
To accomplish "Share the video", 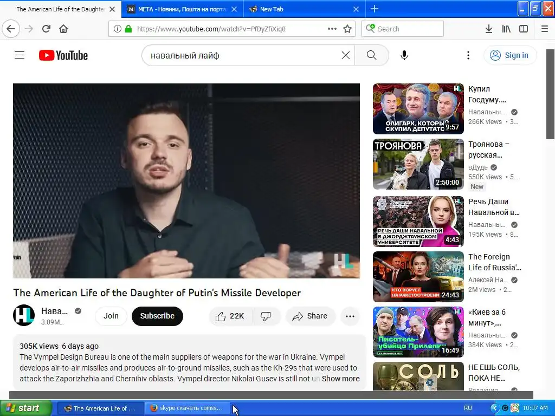I will tap(311, 316).
